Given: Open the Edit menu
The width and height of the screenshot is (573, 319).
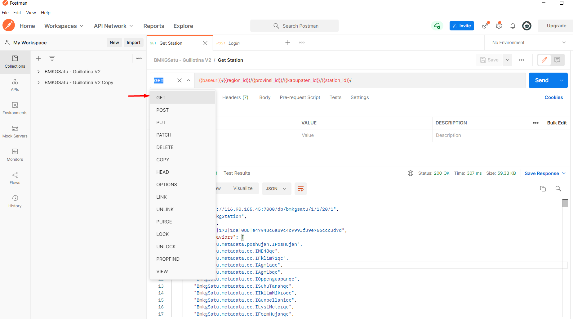Looking at the screenshot, I should 17,13.
